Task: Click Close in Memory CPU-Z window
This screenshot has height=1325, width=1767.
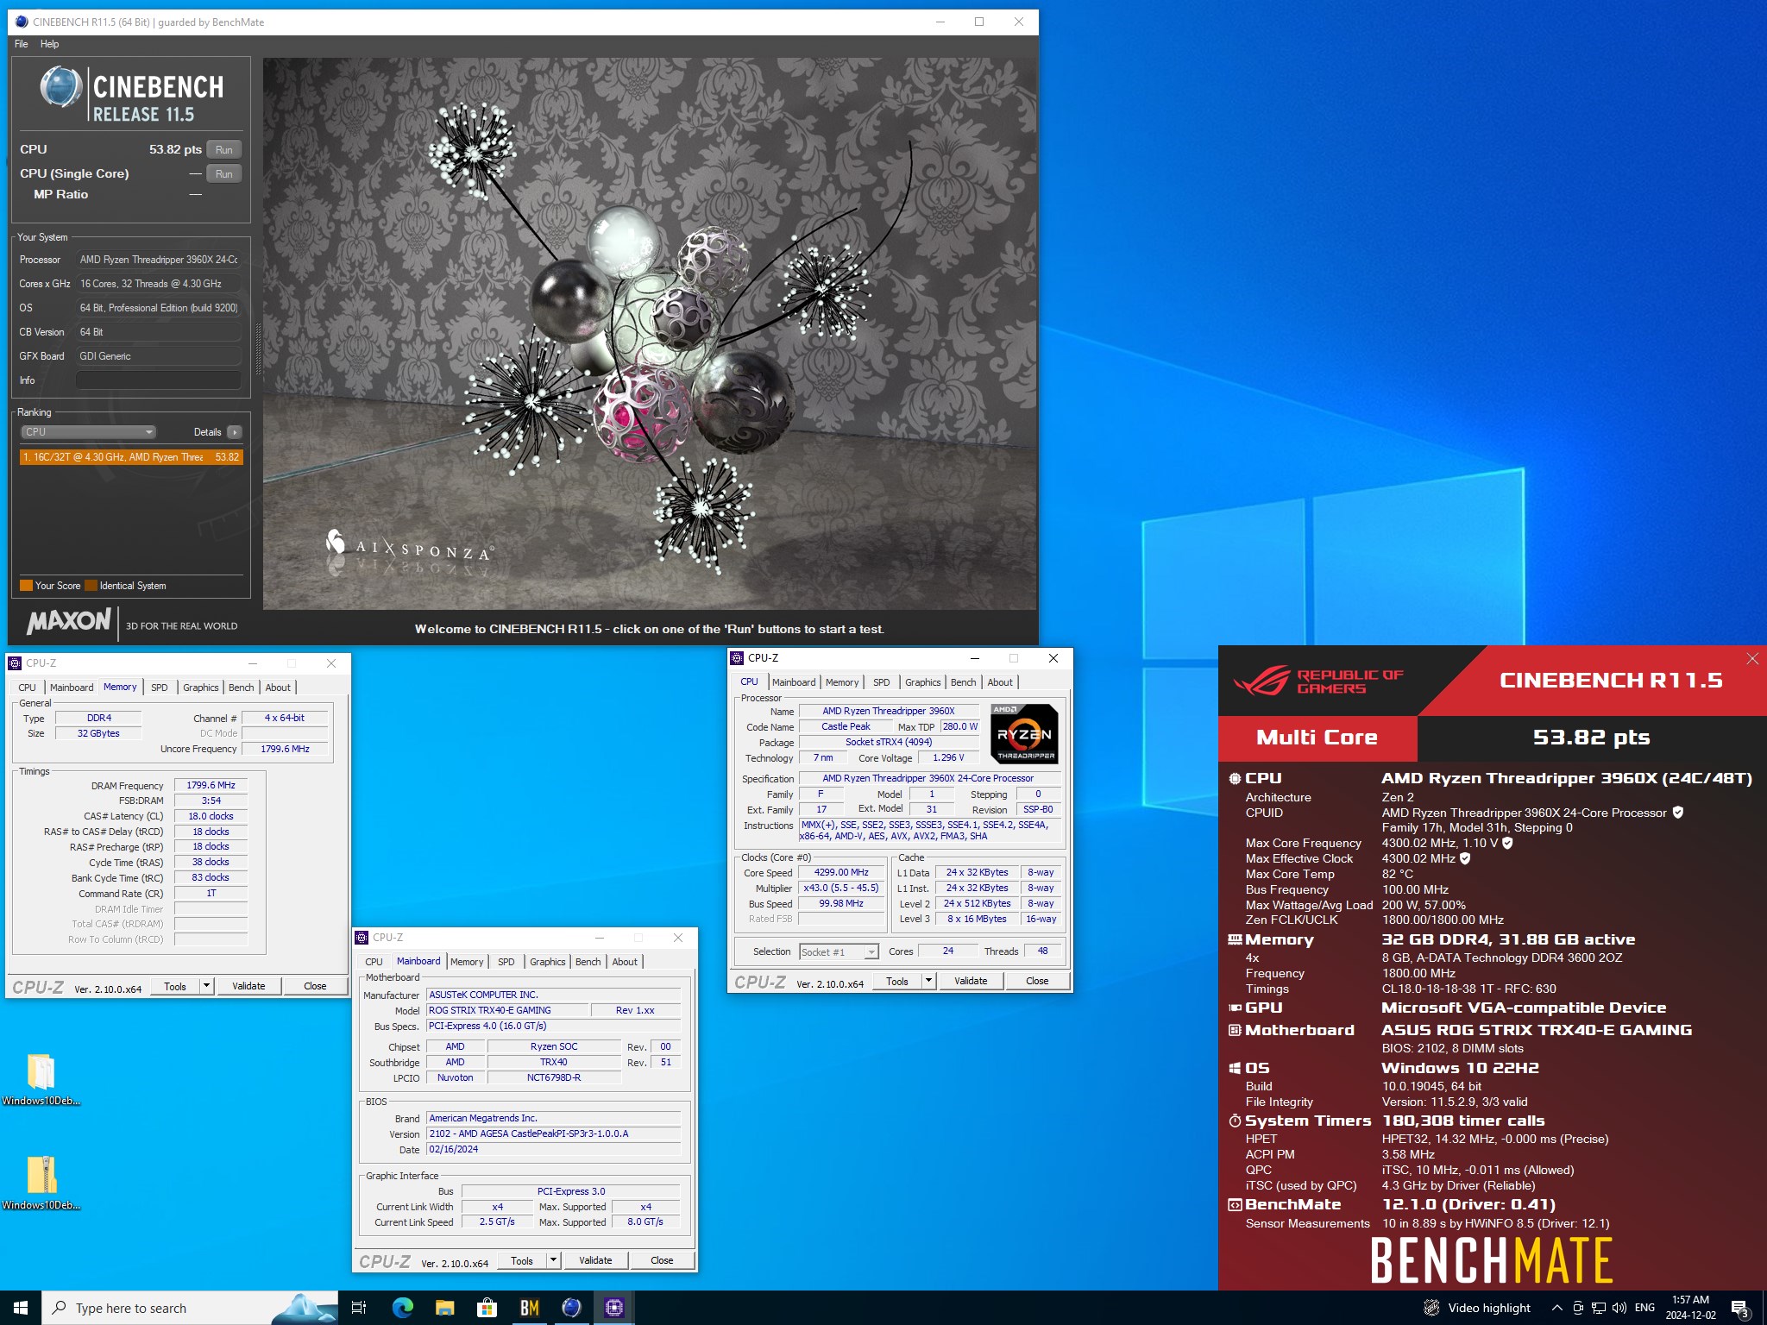Action: click(x=315, y=986)
